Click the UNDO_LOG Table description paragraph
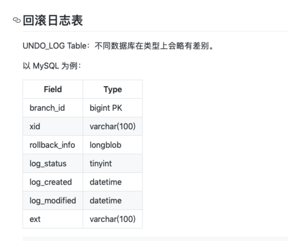This screenshot has height=241, width=288. point(118,46)
